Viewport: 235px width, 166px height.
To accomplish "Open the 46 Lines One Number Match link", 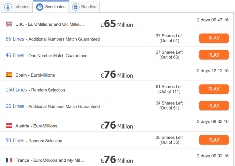I will (15, 55).
